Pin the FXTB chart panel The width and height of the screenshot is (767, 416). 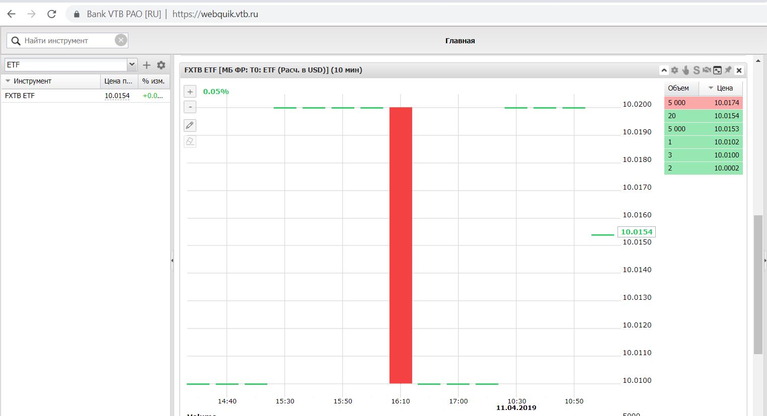click(728, 70)
